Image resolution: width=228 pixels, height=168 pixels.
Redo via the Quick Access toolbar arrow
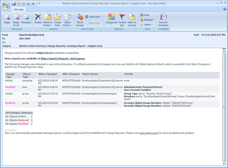click(x=24, y=4)
